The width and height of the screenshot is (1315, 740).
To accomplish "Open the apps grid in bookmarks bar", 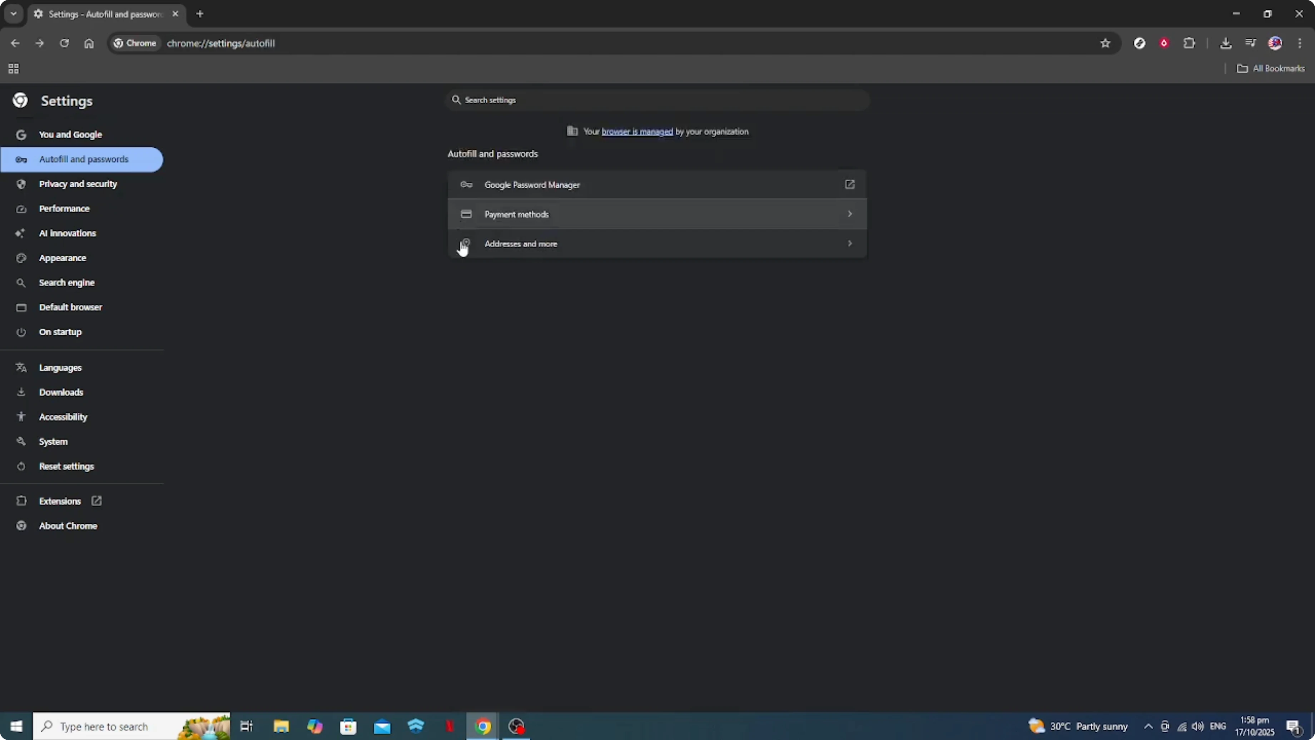I will (14, 68).
